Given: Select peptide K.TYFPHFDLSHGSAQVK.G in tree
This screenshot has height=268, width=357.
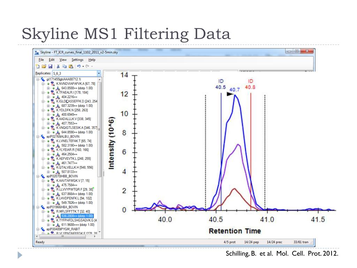Looking at the screenshot, I should click(x=76, y=221).
